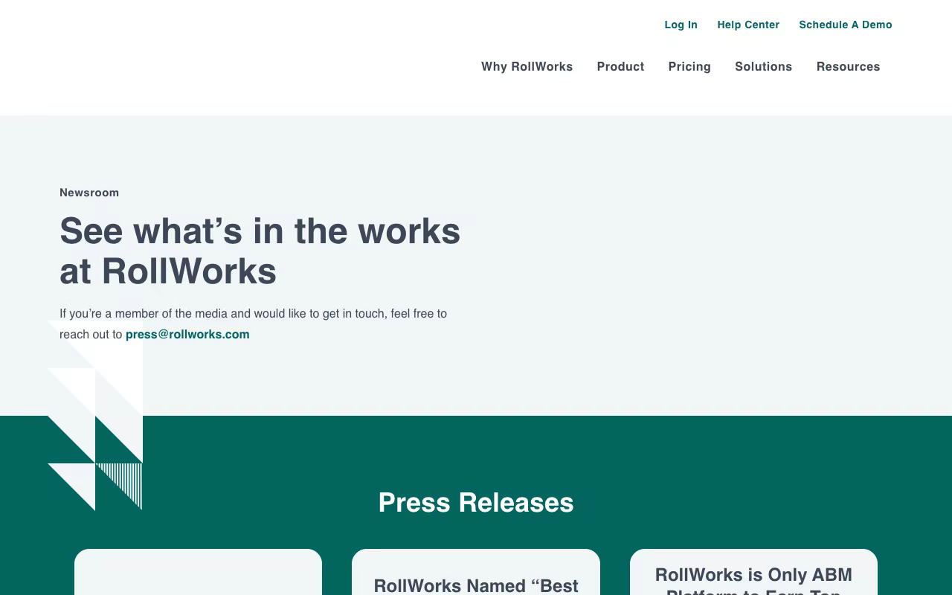The image size is (952, 595).
Task: Click the 'See what's in the works' headline
Action: (260, 251)
